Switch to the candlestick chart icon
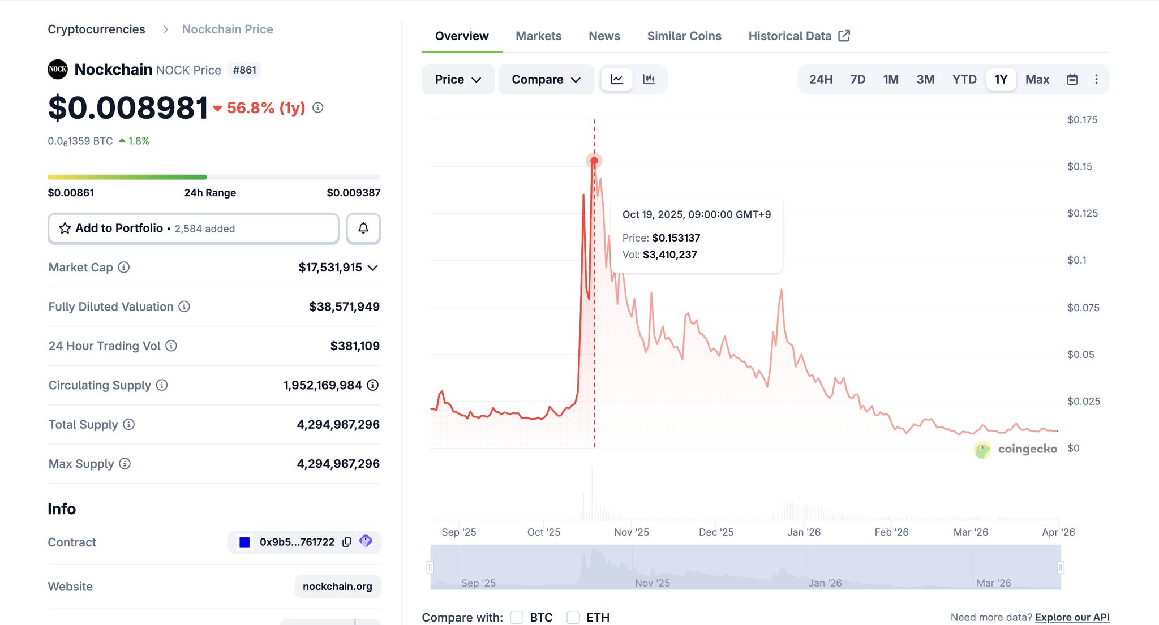This screenshot has width=1159, height=625. pyautogui.click(x=649, y=79)
